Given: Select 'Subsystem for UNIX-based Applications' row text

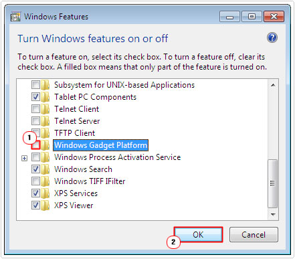Looking at the screenshot, I should coord(124,85).
